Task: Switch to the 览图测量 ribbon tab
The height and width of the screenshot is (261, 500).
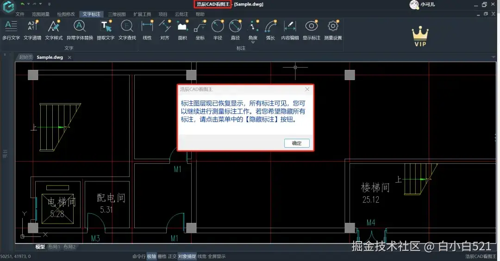Action: point(40,14)
